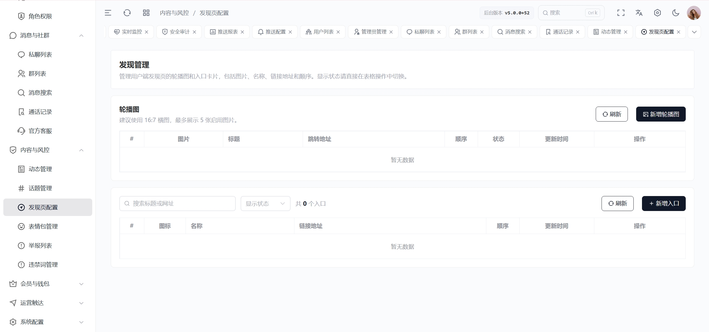Collapse the 内容与风控 sidebar group
Viewport: 709px width, 332px height.
(48, 150)
